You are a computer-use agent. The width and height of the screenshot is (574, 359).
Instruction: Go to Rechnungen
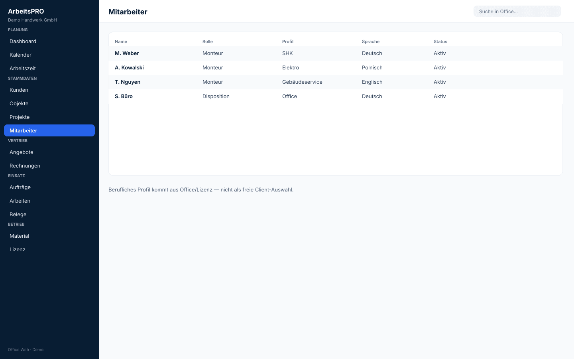point(49,166)
